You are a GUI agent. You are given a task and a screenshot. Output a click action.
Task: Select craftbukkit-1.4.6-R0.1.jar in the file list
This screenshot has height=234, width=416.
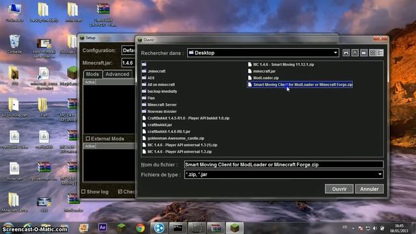166,131
